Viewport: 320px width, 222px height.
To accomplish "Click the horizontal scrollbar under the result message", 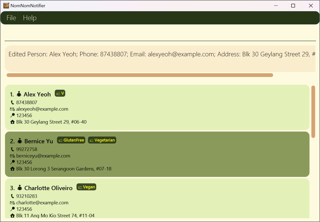I will pyautogui.click(x=140, y=75).
